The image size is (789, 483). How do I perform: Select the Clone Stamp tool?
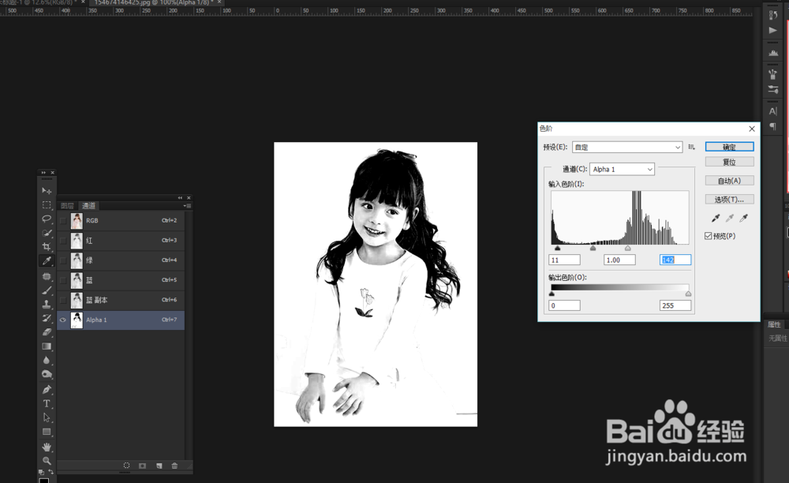pyautogui.click(x=47, y=304)
